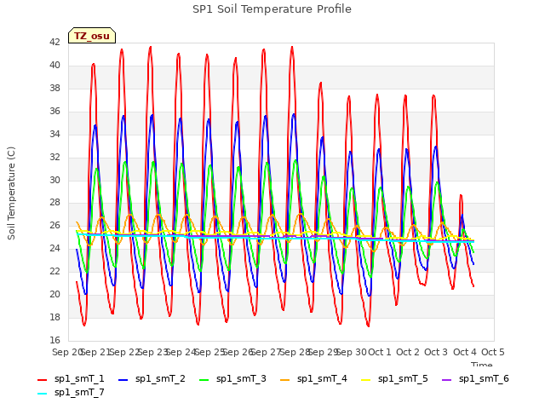The width and height of the screenshot is (545, 409).
Task: Click the Oct 4 x-axis tick label
Action: (x=465, y=352)
